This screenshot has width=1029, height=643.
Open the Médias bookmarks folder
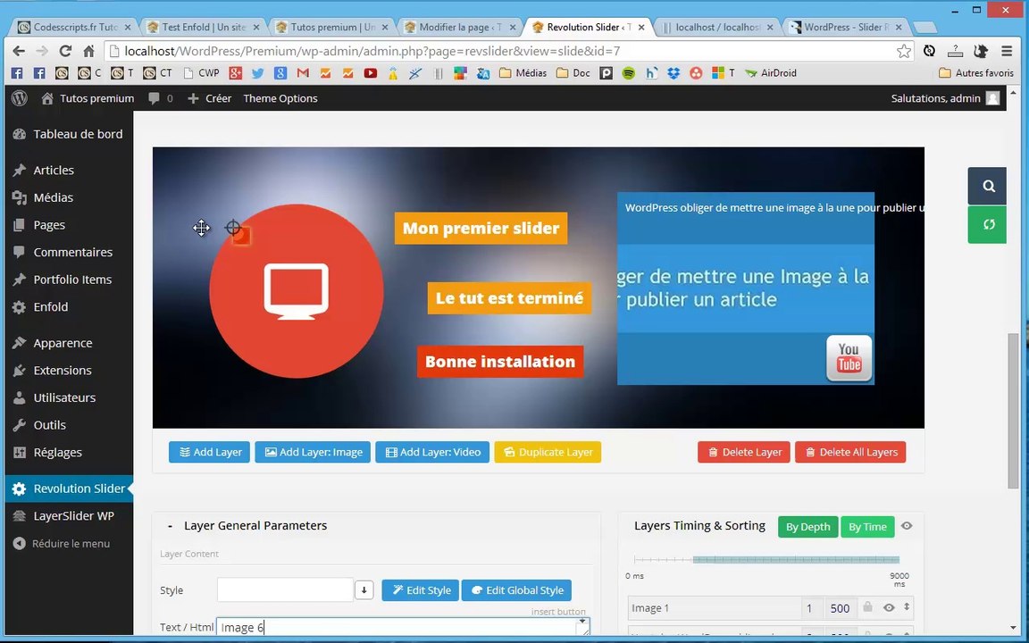(x=523, y=73)
